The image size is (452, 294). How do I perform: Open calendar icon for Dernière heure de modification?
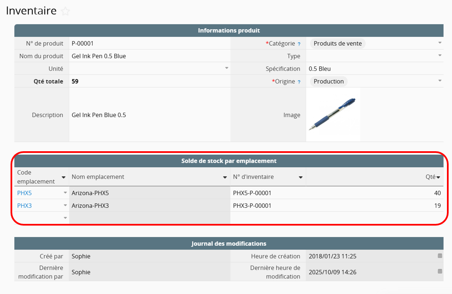[x=440, y=272]
